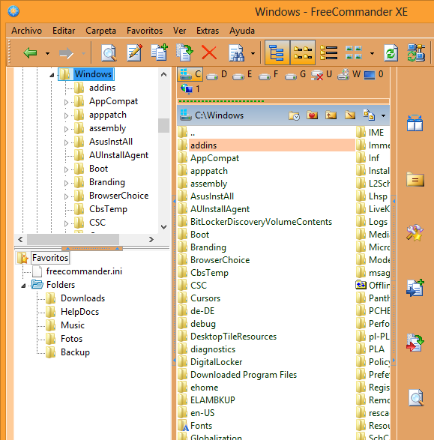Select drive F button

click(x=268, y=75)
